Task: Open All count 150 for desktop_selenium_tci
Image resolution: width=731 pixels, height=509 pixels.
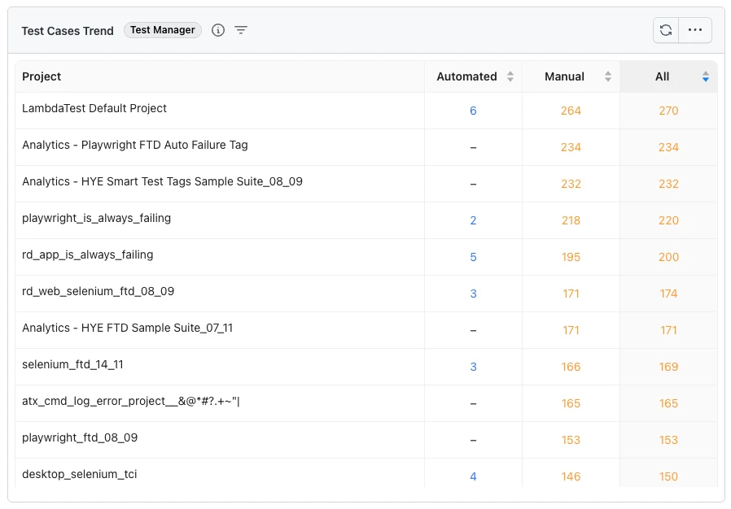Action: (668, 476)
